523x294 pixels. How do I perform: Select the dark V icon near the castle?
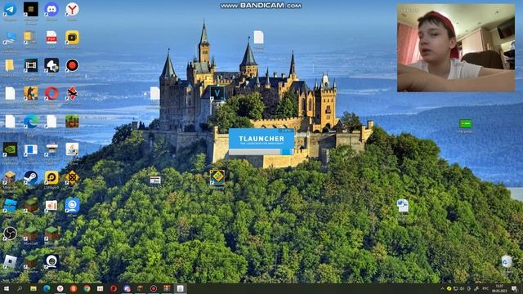[x=217, y=94]
